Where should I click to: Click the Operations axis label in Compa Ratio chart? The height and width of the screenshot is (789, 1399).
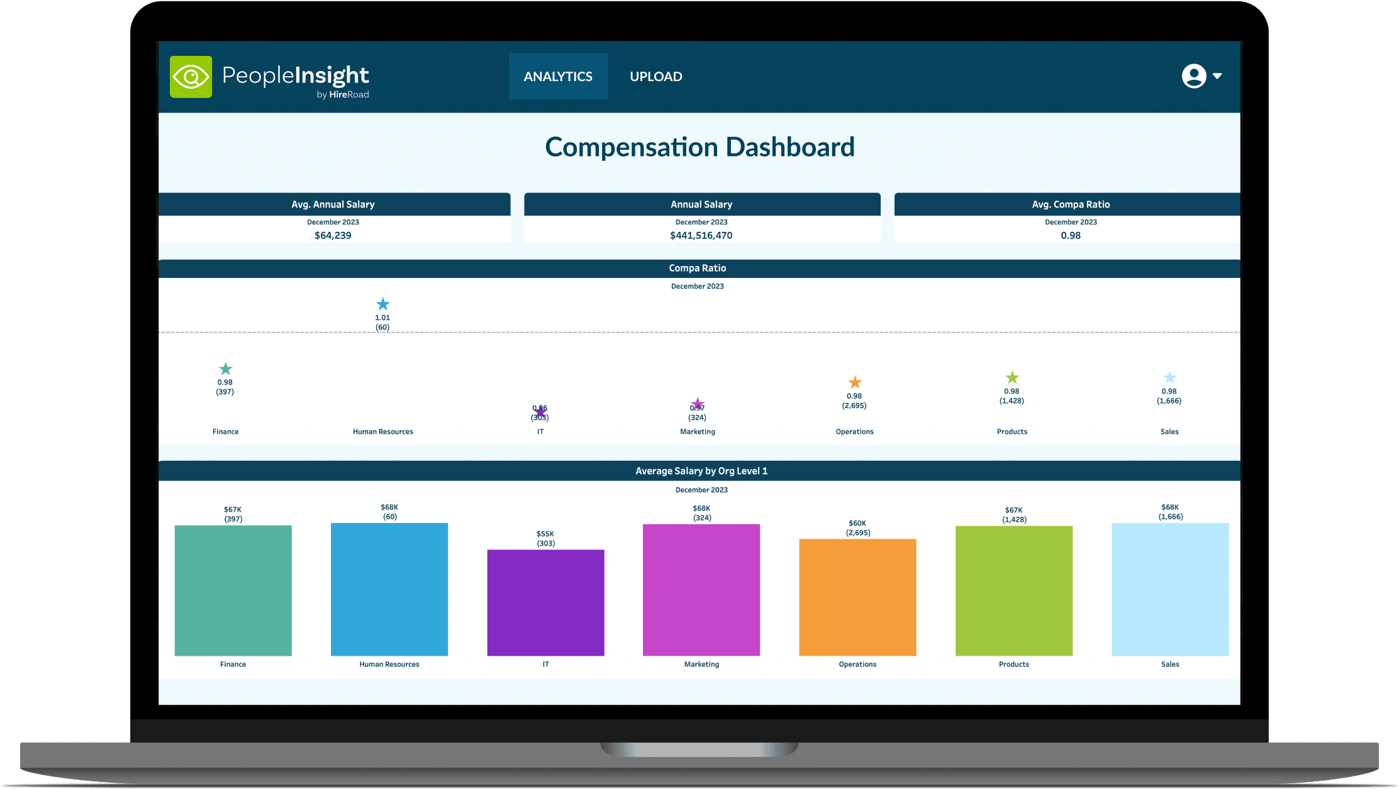(x=855, y=432)
